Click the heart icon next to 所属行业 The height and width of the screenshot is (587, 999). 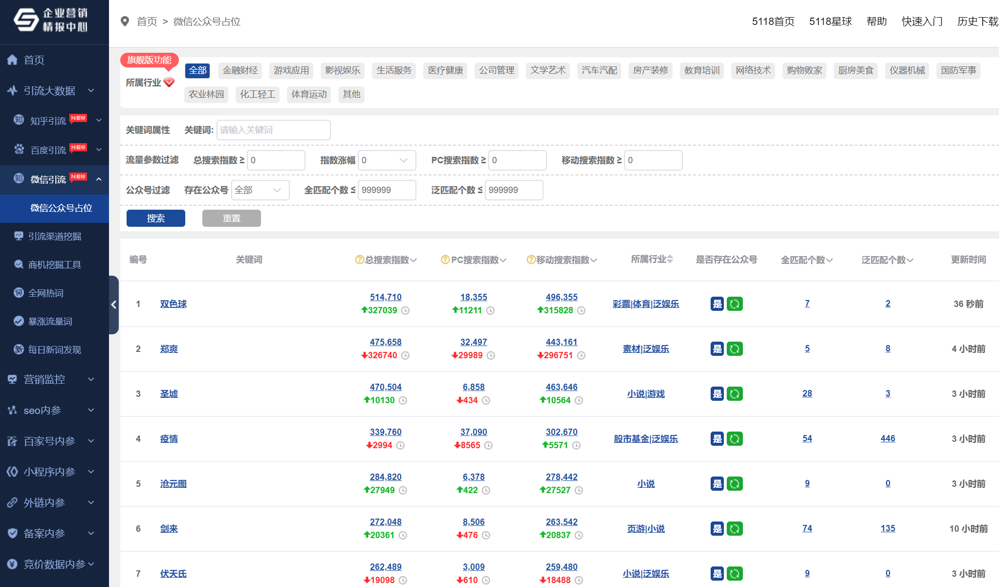point(168,83)
